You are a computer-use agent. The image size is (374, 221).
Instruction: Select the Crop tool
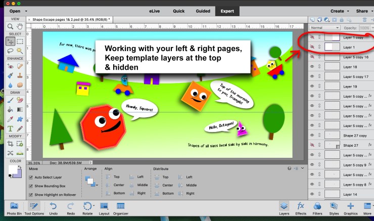(10, 144)
